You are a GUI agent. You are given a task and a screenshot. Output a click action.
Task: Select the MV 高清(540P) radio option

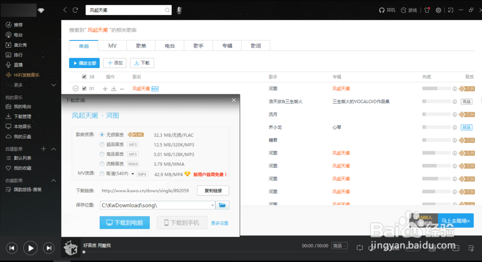click(x=102, y=174)
